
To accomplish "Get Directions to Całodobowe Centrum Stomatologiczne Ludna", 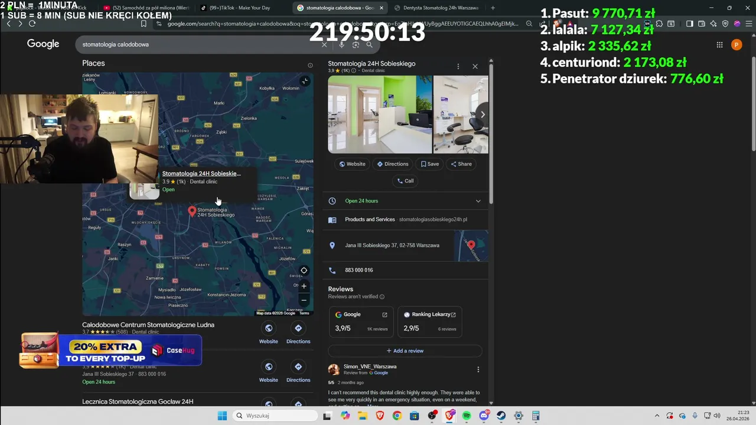I will click(298, 334).
